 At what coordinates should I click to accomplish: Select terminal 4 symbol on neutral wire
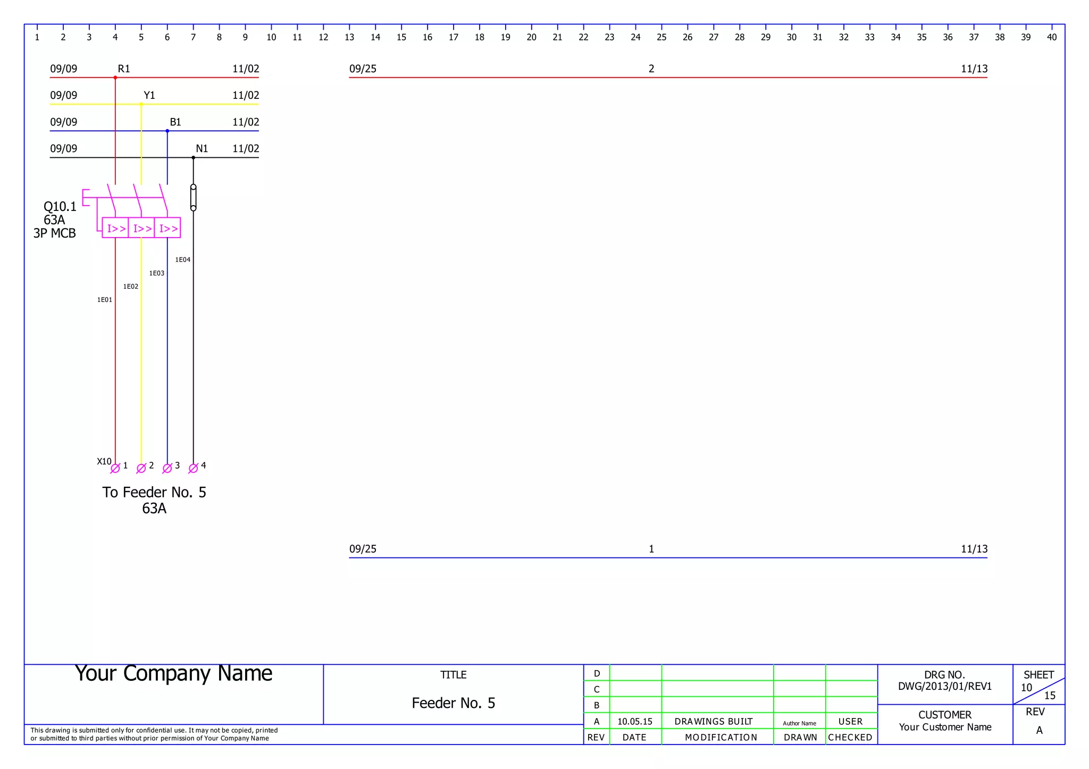pyautogui.click(x=193, y=468)
